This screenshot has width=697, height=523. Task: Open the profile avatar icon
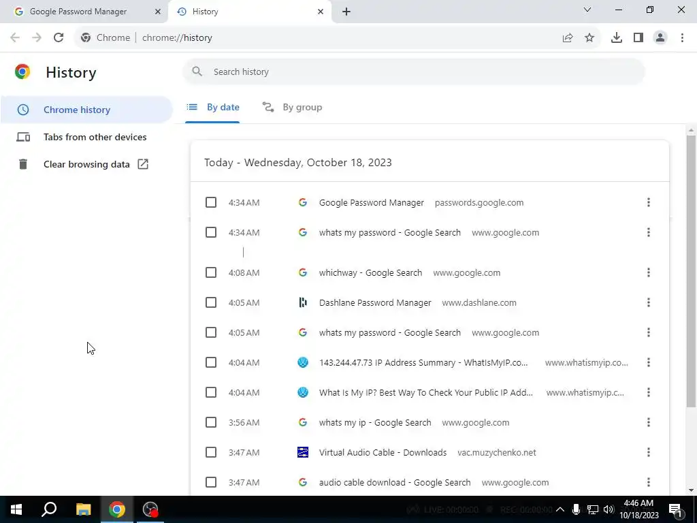(660, 38)
